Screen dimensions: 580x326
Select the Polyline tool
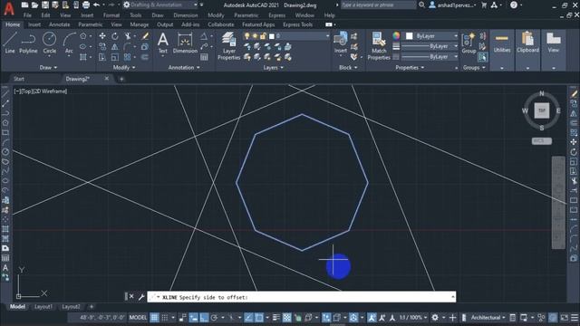pos(28,43)
